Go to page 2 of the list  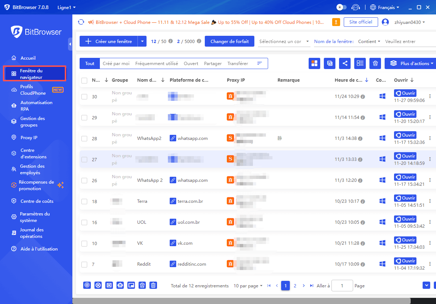(x=295, y=286)
